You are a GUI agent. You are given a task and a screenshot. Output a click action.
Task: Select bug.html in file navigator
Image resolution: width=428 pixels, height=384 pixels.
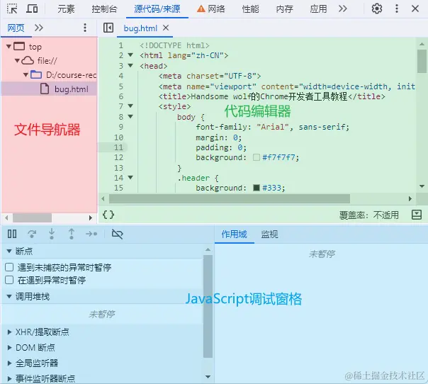[x=49, y=89]
